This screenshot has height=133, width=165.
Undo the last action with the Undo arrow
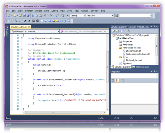tap(45, 16)
